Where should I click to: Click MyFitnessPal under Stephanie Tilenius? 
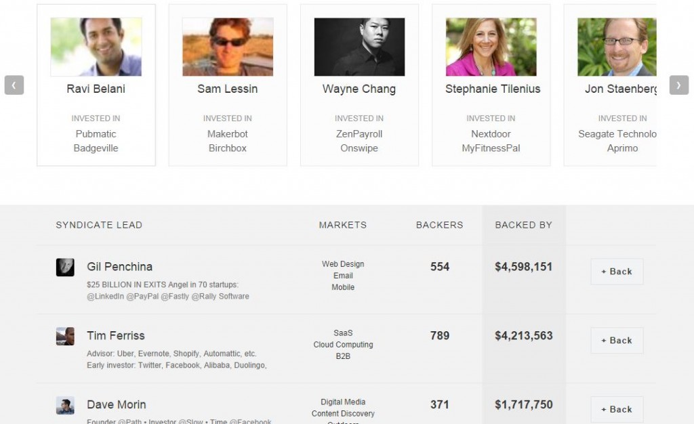tap(491, 148)
